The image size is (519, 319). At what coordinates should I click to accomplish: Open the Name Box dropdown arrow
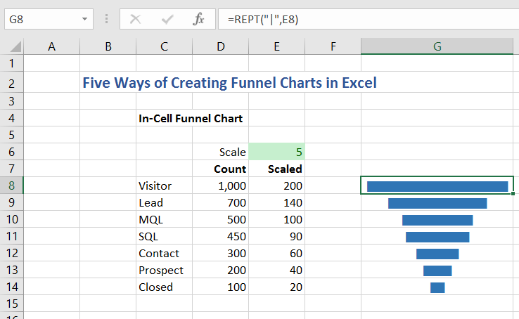[x=85, y=20]
